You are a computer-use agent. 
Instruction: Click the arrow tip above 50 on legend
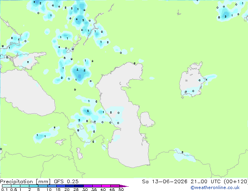[x=124, y=186]
